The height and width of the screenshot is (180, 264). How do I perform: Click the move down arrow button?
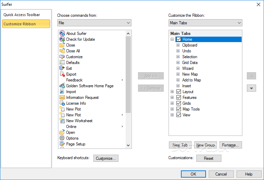(251, 88)
